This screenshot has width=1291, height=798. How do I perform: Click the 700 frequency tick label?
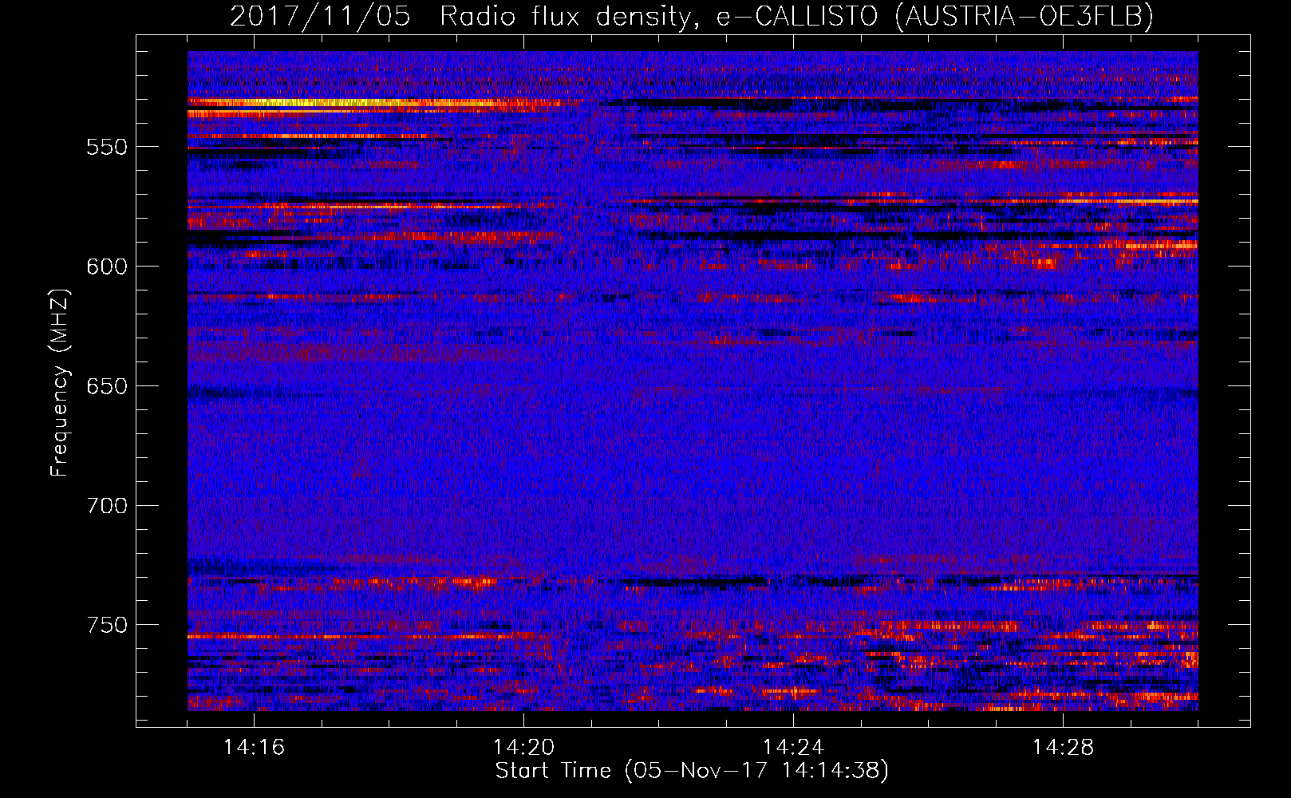pyautogui.click(x=106, y=506)
